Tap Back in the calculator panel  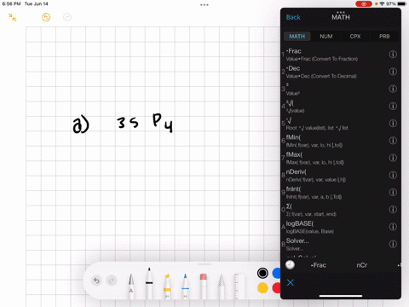pos(293,17)
